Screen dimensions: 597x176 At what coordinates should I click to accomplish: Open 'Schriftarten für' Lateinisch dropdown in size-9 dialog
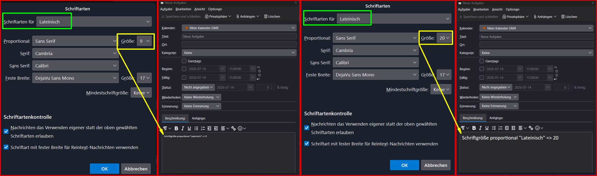(x=94, y=22)
